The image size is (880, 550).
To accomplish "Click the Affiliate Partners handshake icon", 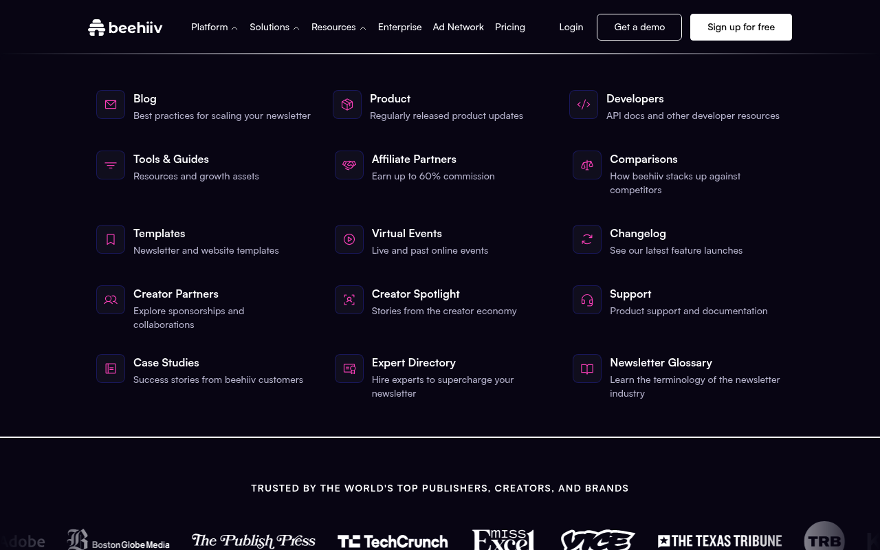I will (349, 165).
